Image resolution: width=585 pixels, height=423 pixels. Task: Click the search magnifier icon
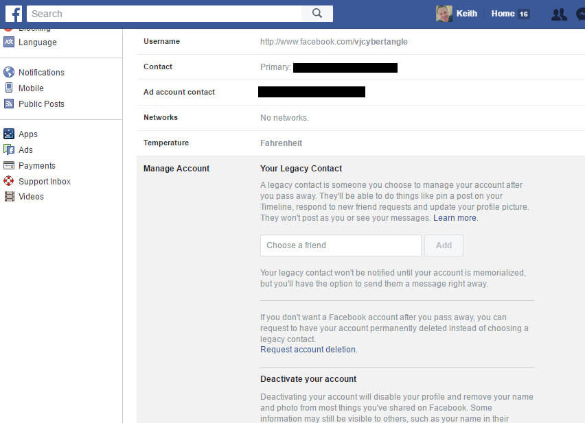317,14
